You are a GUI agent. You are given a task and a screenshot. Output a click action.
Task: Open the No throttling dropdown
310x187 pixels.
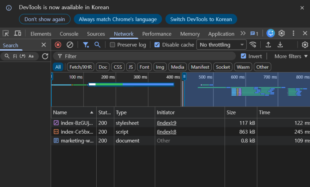(221, 45)
